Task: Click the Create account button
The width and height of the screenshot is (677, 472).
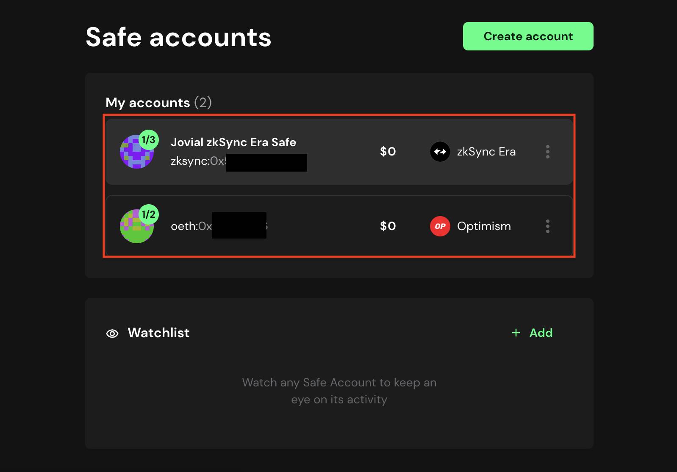Action: (x=528, y=36)
